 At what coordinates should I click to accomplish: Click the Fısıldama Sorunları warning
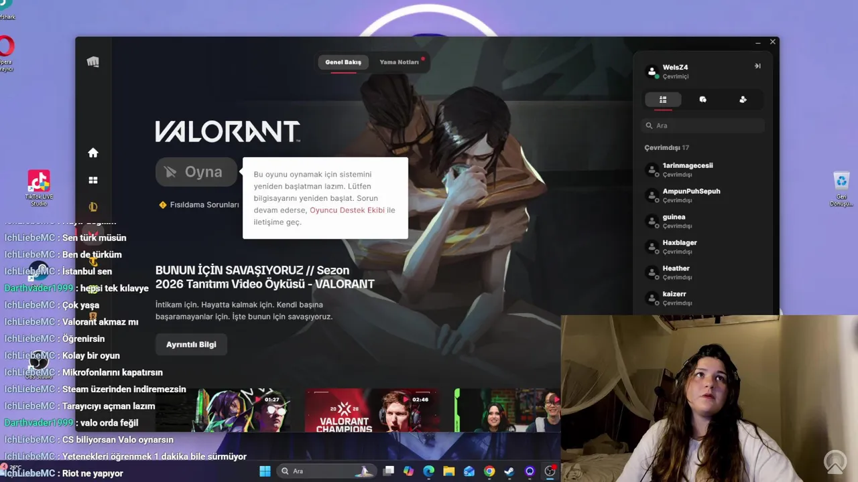coord(199,205)
